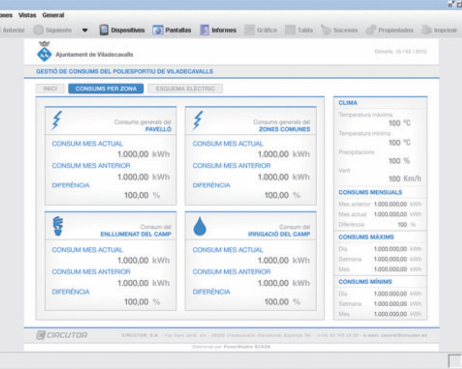Select the CONSUMS PER ZONA tab
The height and width of the screenshot is (369, 462).
point(106,89)
